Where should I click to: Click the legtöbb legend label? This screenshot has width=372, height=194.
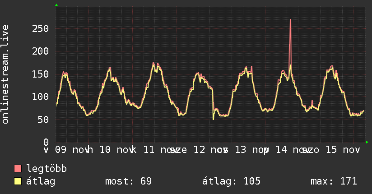pyautogui.click(x=46, y=168)
